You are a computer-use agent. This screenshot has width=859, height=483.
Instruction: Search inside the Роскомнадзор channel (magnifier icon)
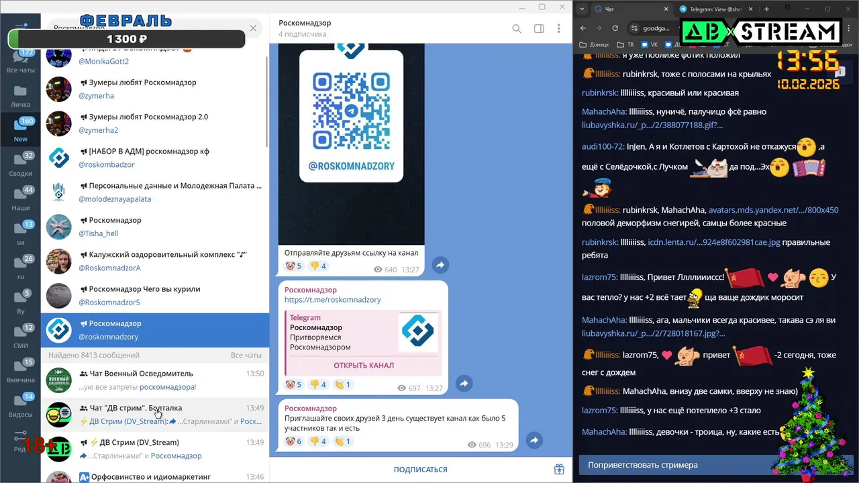click(517, 29)
